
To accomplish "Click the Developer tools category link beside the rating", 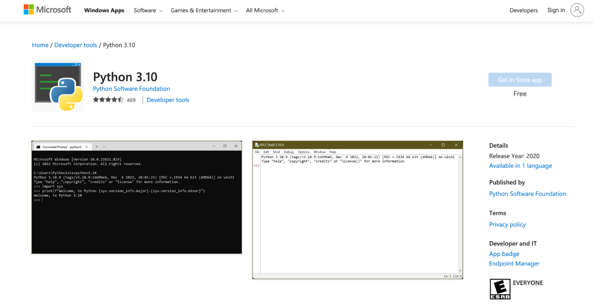I will 168,100.
